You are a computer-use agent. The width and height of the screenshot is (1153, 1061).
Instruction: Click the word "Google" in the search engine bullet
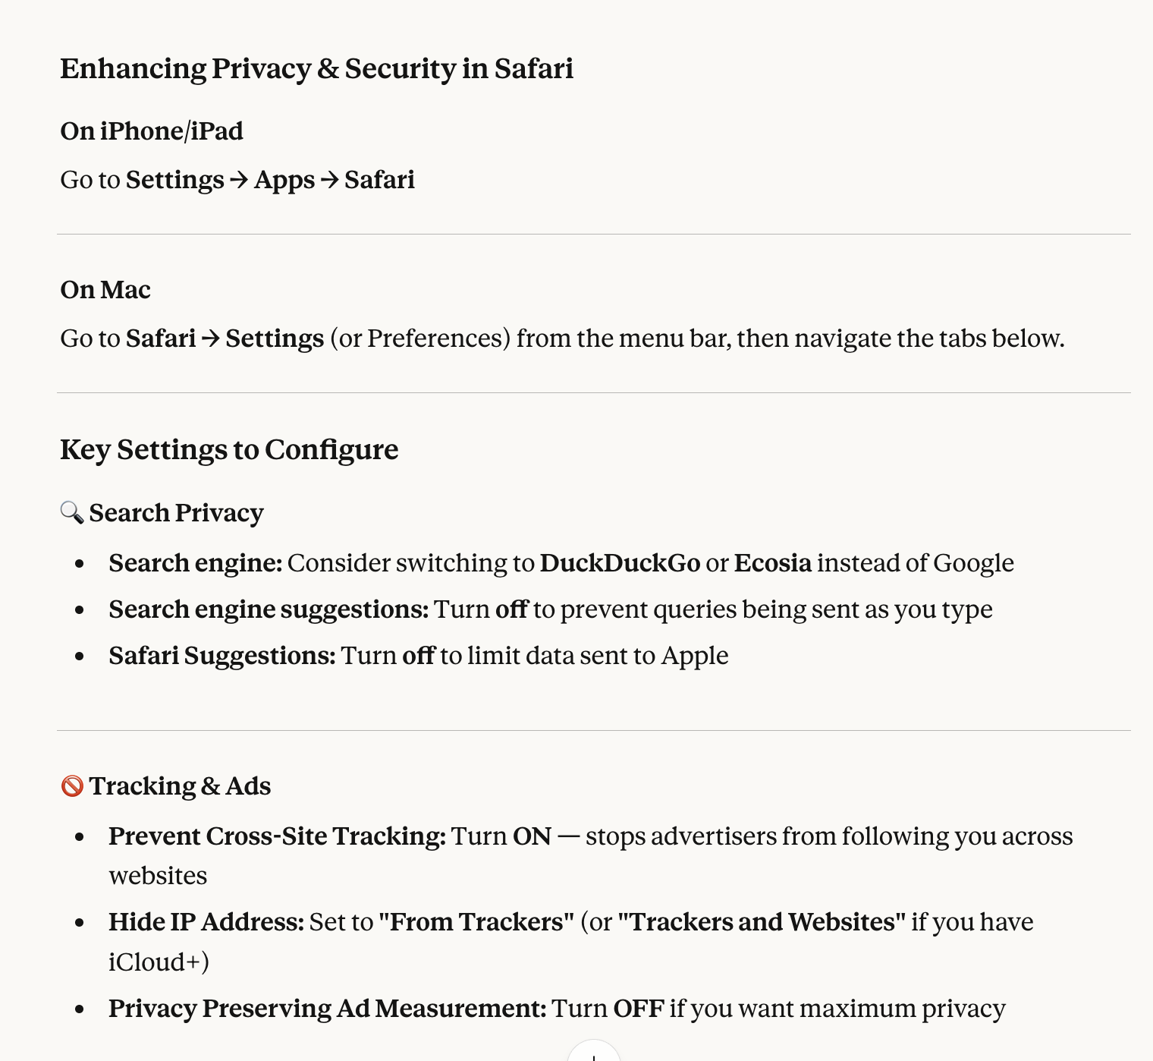[973, 563]
